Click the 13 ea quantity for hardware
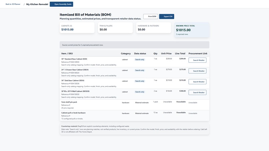The image size is (269, 151). [x=156, y=113]
